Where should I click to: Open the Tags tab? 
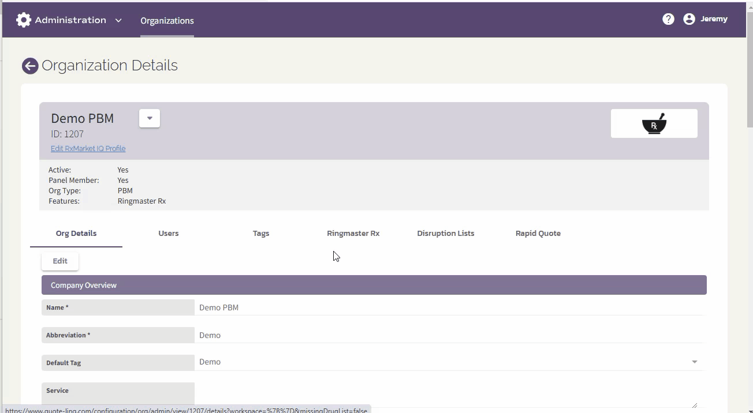click(x=260, y=233)
